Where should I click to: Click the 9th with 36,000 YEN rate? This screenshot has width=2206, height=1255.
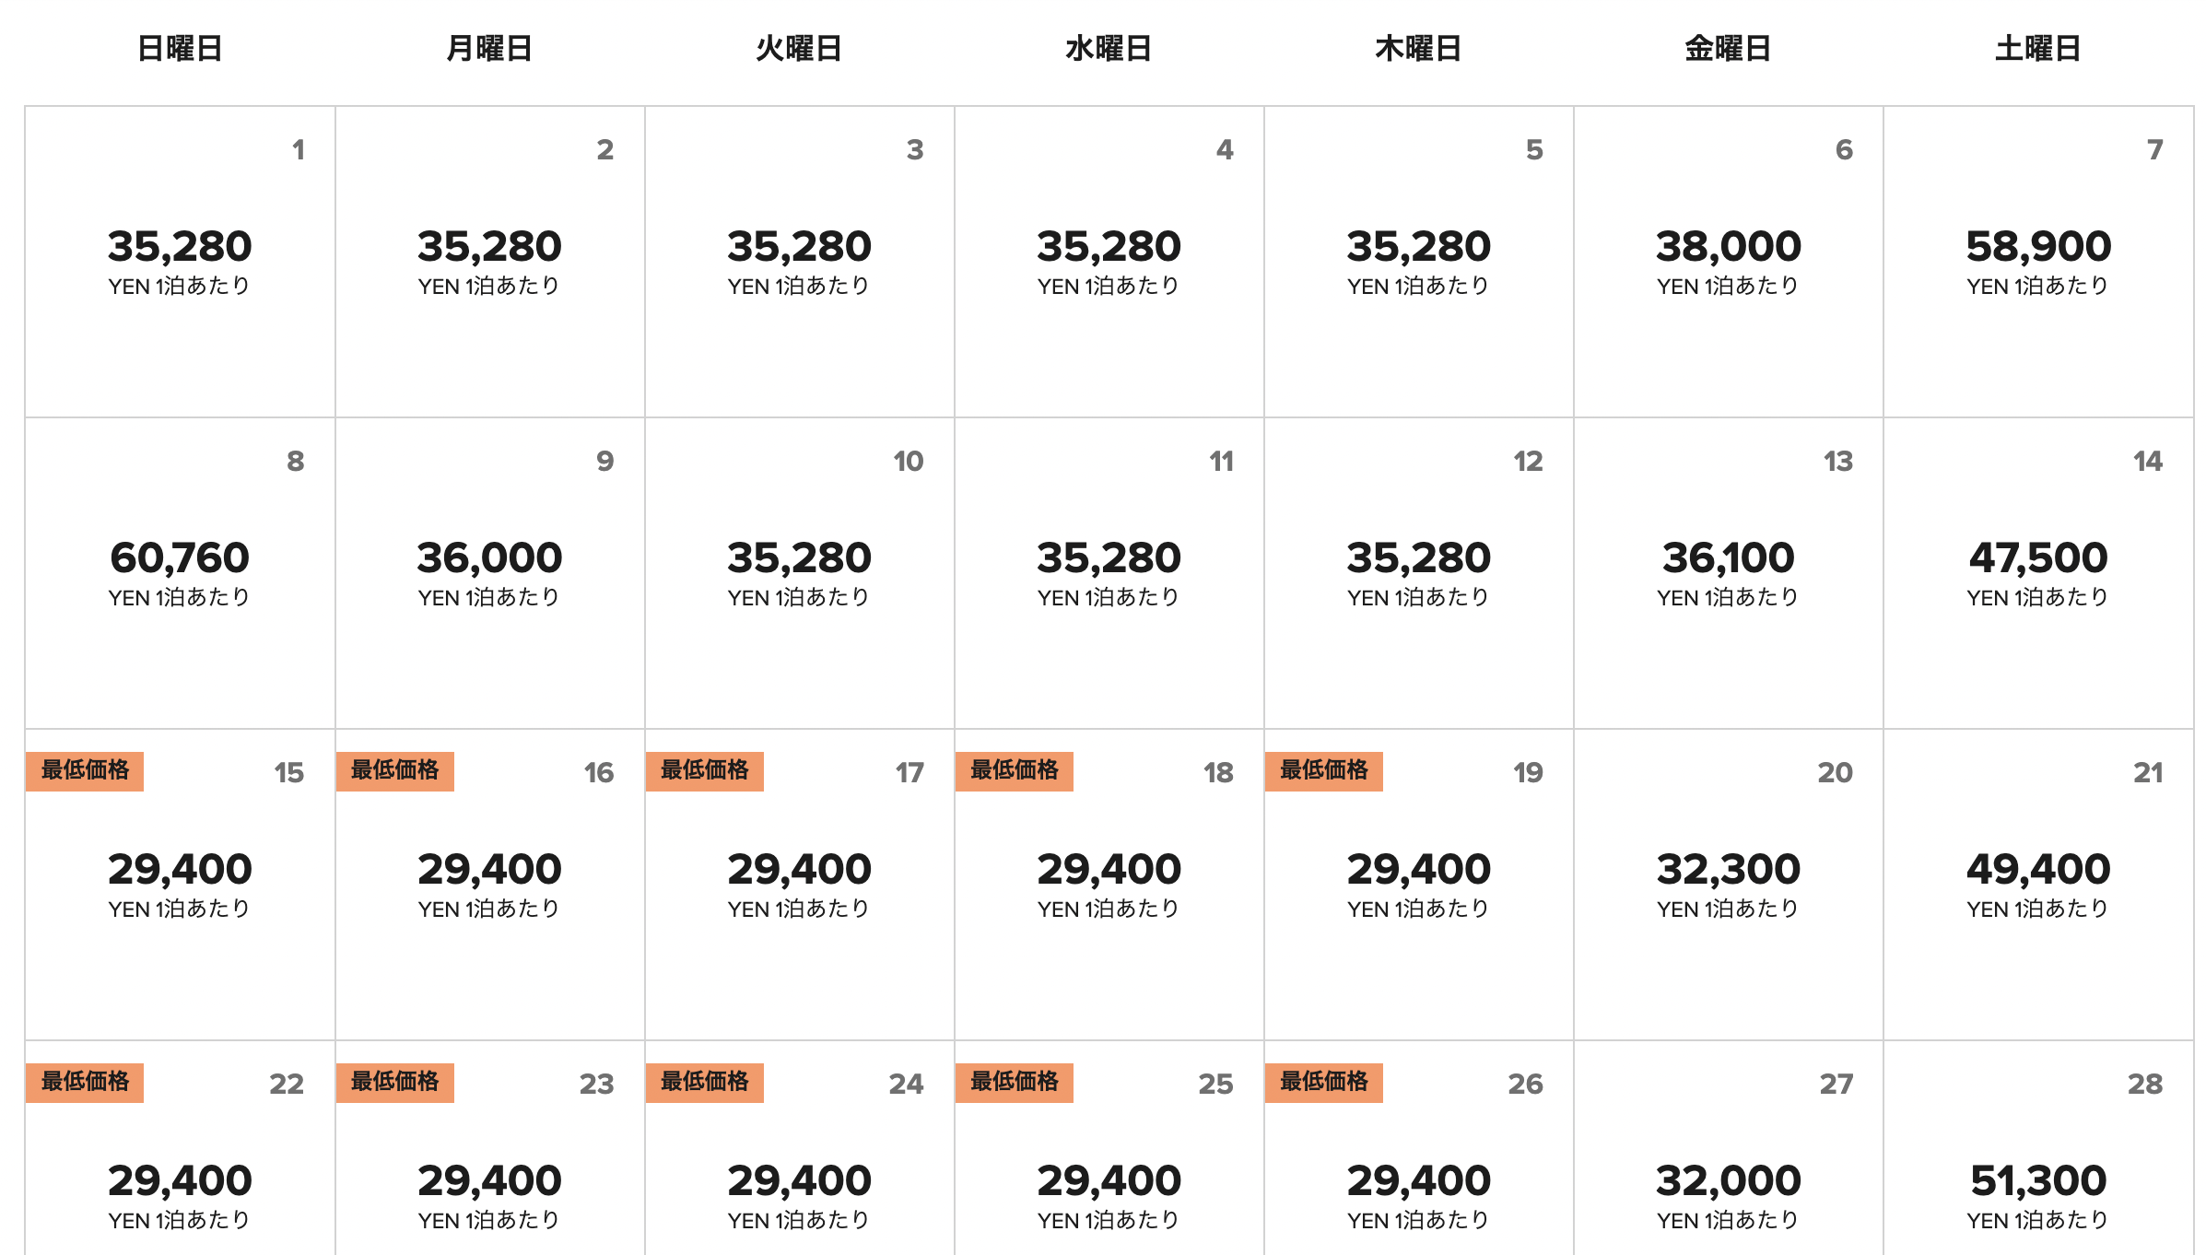(489, 573)
